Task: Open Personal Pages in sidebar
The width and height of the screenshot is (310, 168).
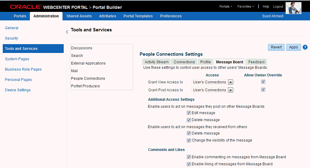Action: pos(18,80)
